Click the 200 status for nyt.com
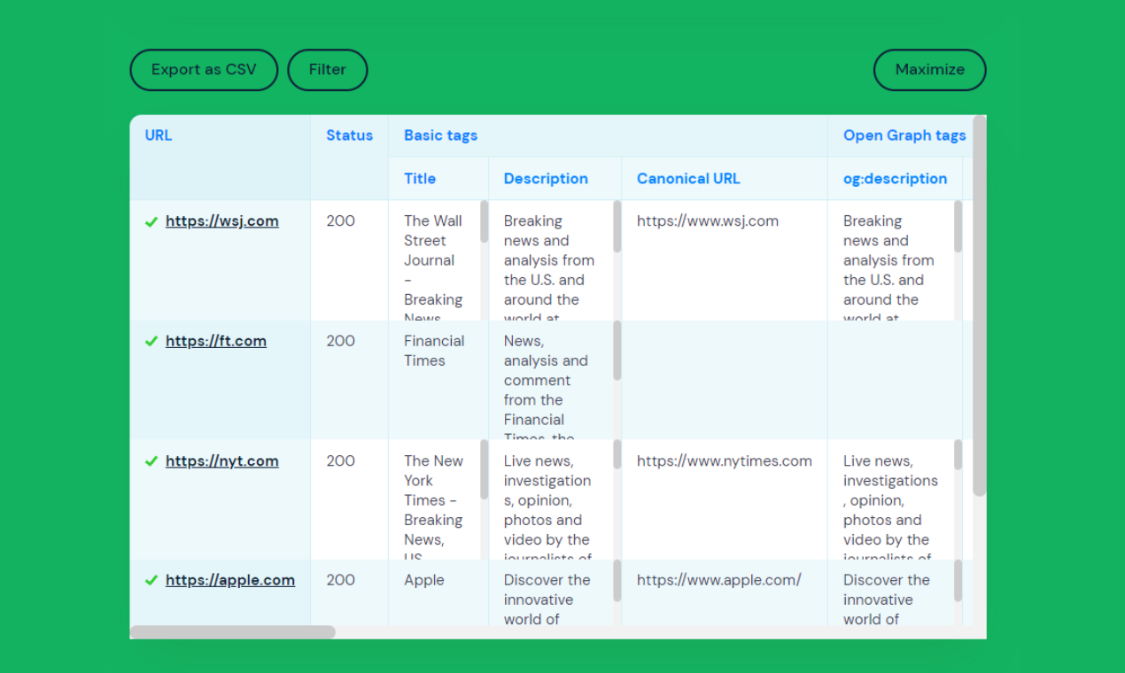The image size is (1125, 673). coord(340,461)
